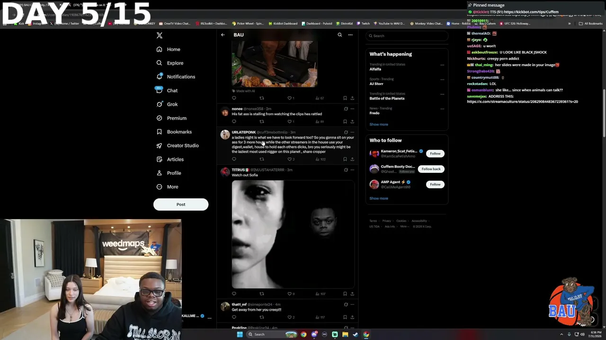606x340 pixels.
Task: Open Grok in the X sidebar
Action: (x=167, y=104)
